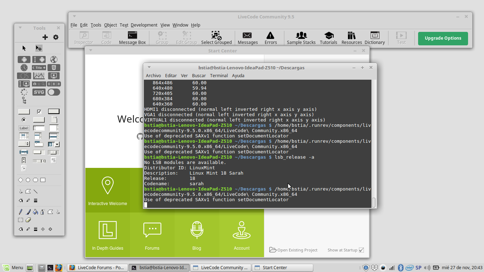Click the Sample Stacks toolbar icon
The height and width of the screenshot is (272, 484).
click(x=301, y=38)
